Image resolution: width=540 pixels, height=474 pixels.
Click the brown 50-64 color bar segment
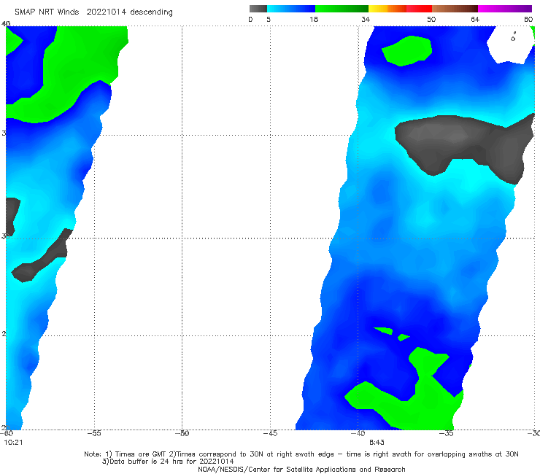(x=455, y=9)
